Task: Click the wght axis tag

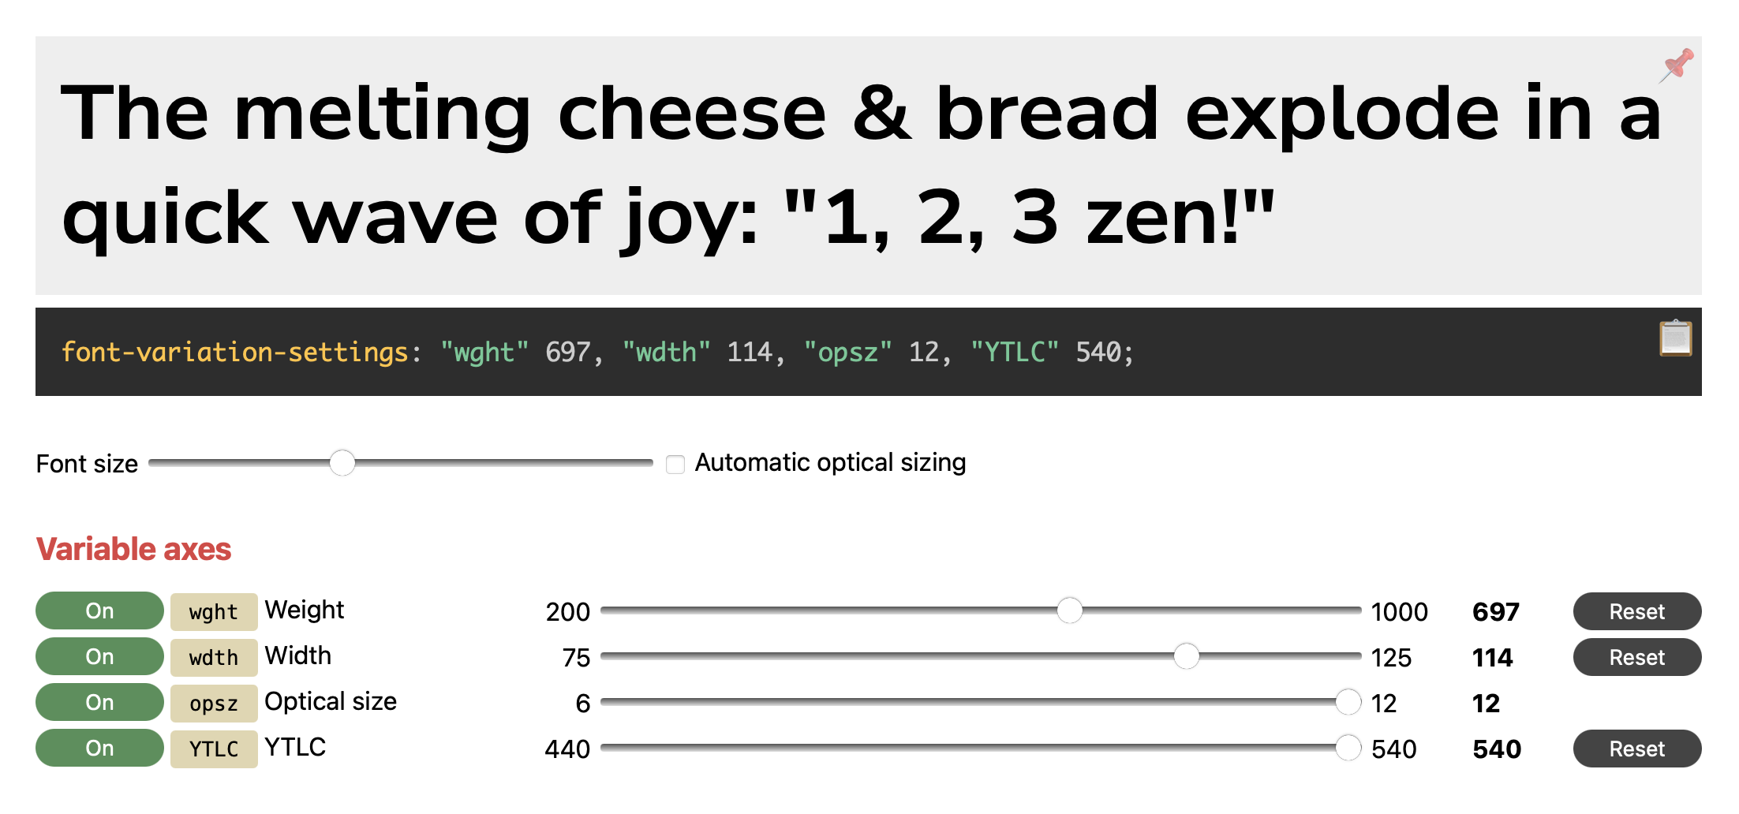Action: (x=213, y=612)
